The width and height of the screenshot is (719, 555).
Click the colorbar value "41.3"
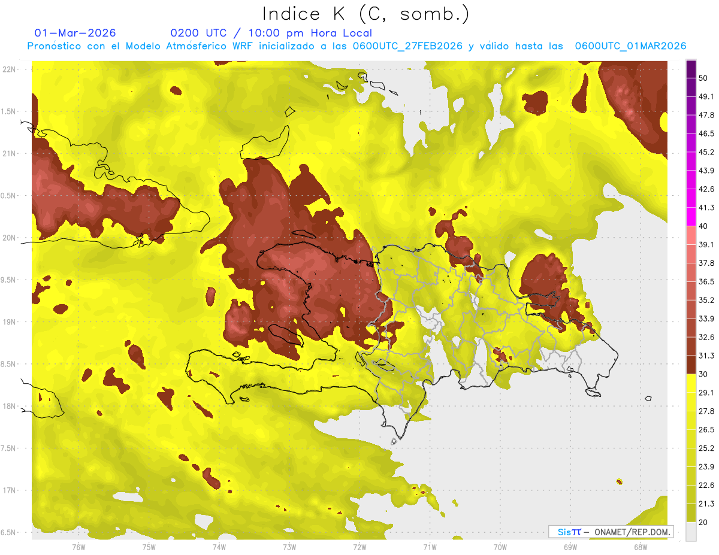pyautogui.click(x=706, y=208)
